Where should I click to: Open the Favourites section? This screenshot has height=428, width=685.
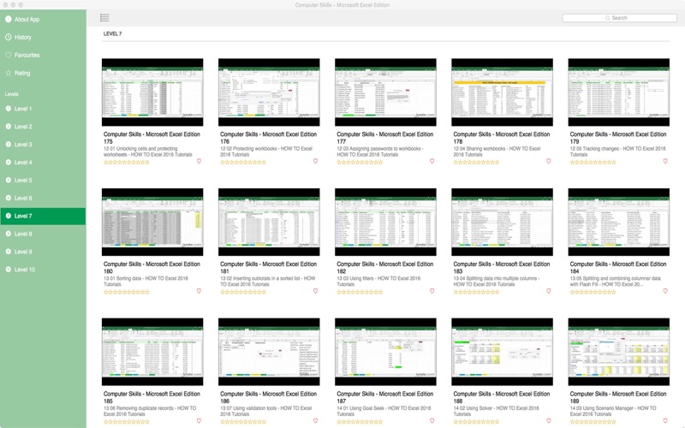(43, 55)
